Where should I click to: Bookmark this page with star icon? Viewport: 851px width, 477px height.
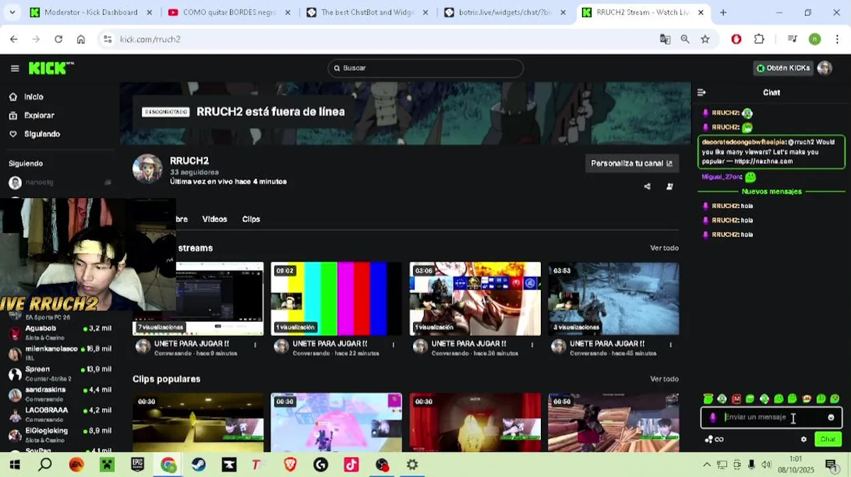(705, 39)
